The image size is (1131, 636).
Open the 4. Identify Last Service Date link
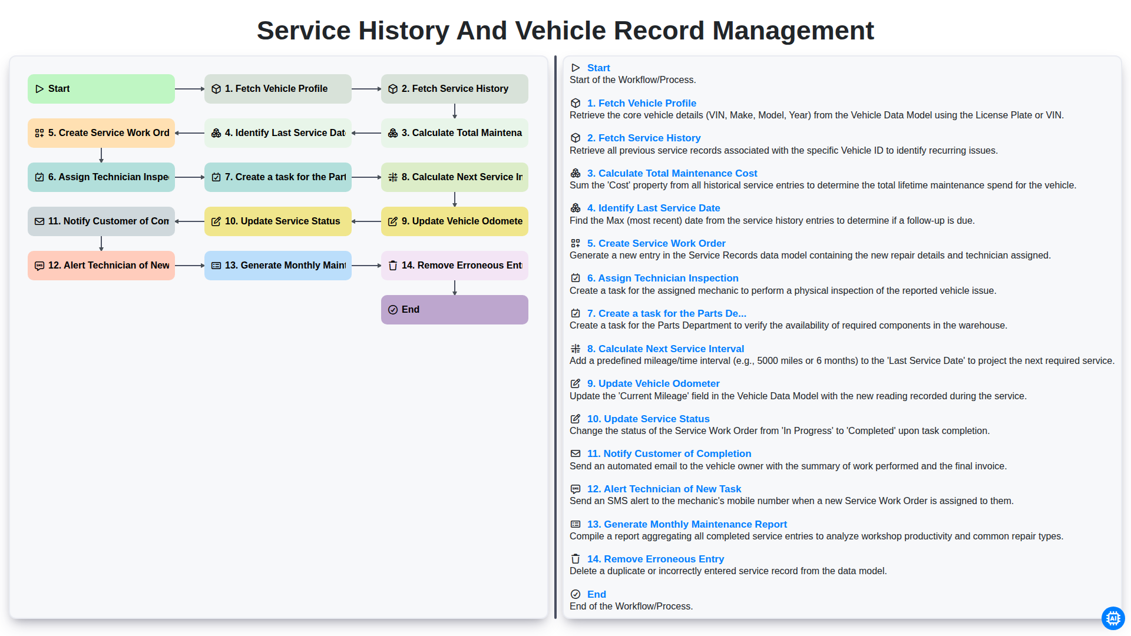click(654, 208)
